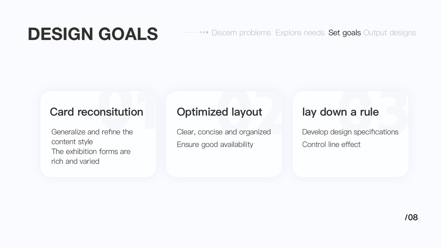Select 'The exhibition forms are rich and varied'
The height and width of the screenshot is (248, 441).
coord(91,156)
